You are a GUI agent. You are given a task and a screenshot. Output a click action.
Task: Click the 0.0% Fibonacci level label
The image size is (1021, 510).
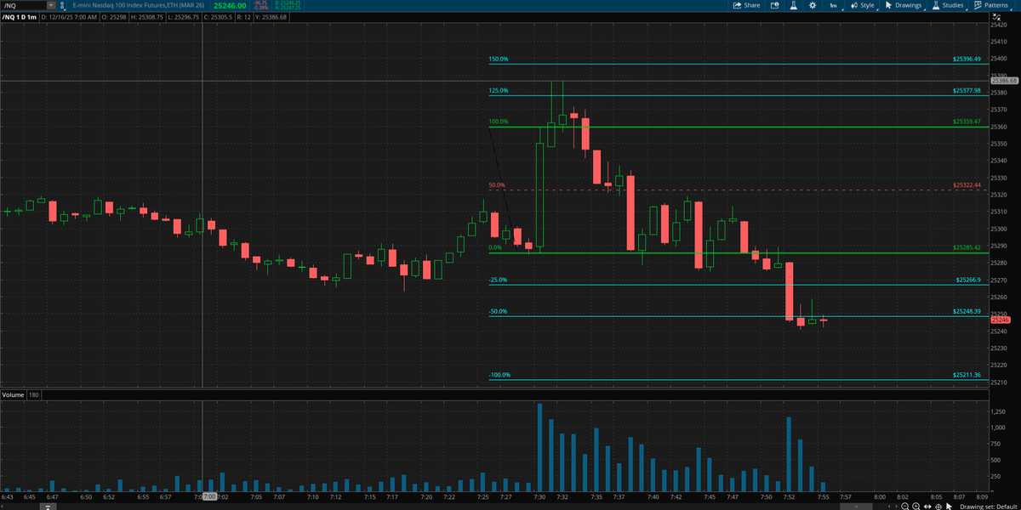(x=495, y=248)
